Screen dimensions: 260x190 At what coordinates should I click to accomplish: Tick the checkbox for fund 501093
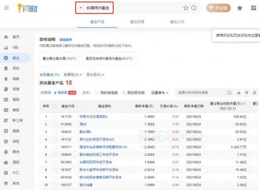click(56, 162)
